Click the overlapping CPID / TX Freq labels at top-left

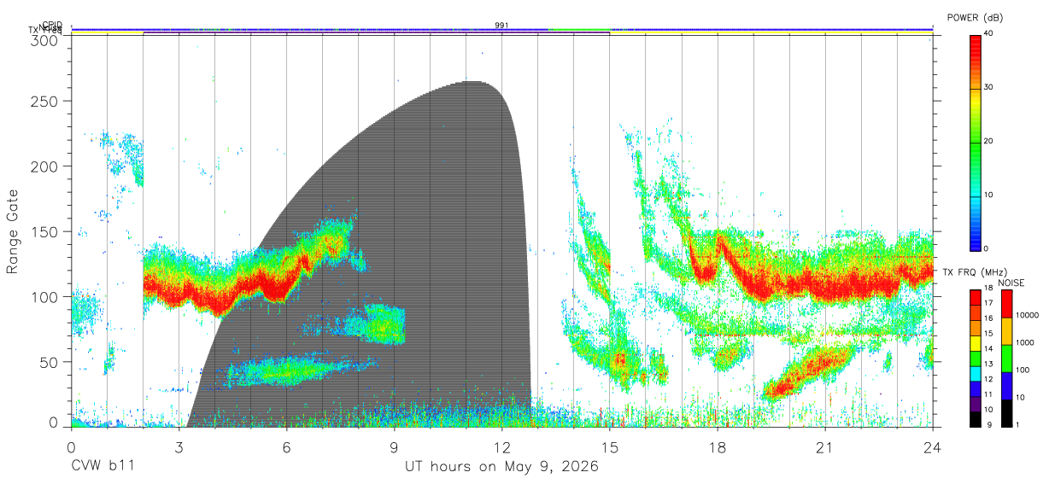(47, 28)
